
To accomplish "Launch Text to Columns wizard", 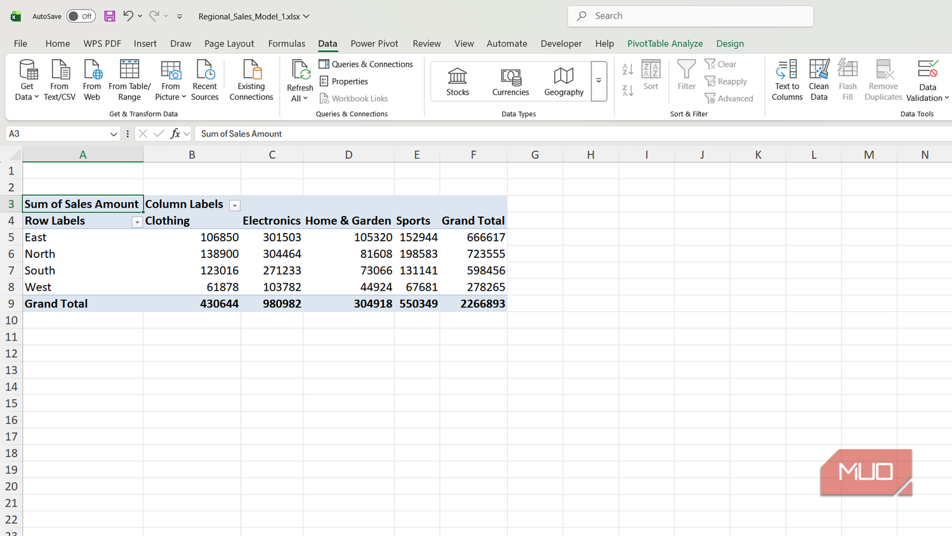I will tap(787, 80).
